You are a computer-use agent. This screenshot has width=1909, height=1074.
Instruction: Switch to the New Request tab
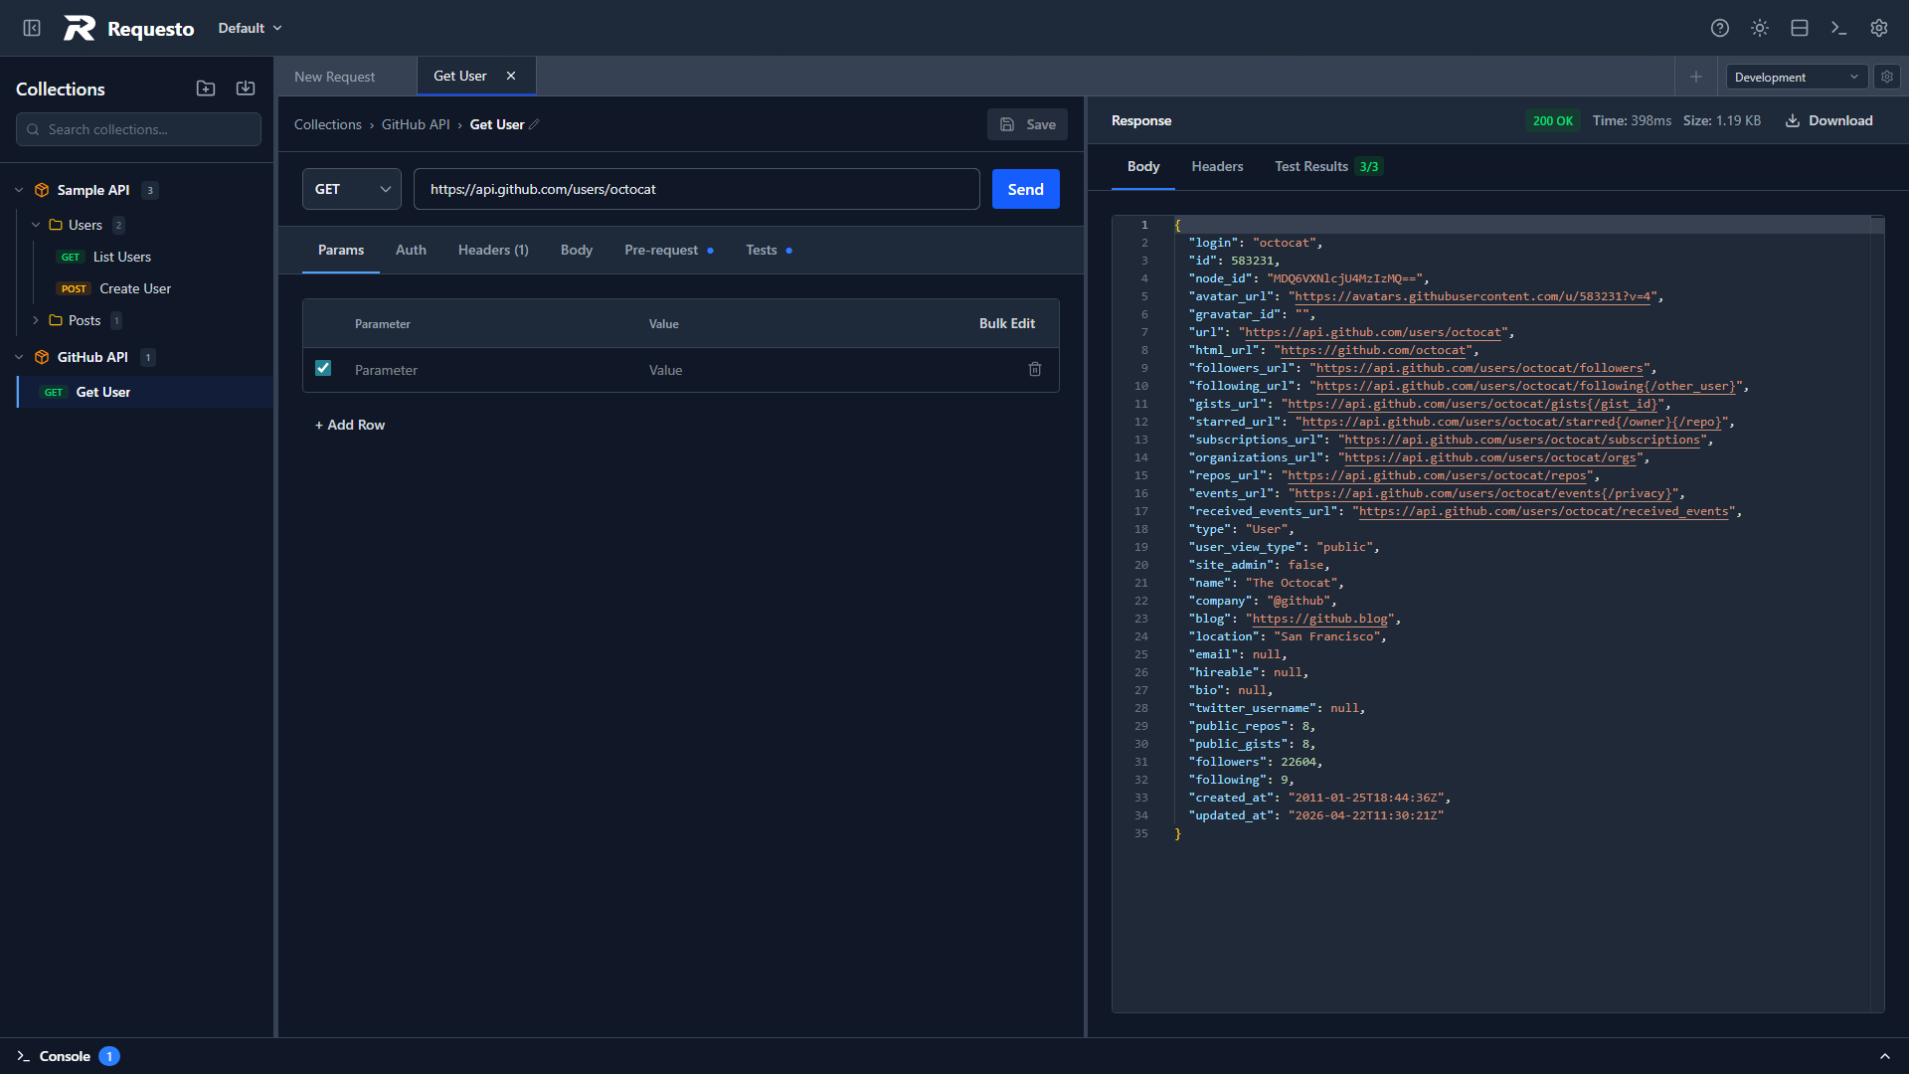[x=335, y=77]
